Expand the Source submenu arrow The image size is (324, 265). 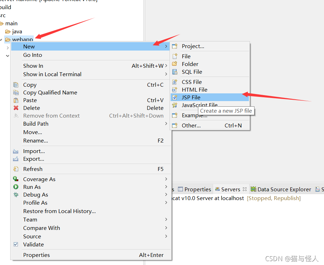166,236
